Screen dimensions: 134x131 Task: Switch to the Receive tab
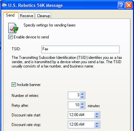click(x=26, y=16)
